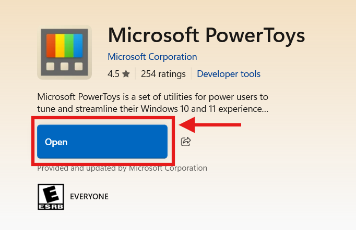356x230 pixels.
Task: Open the Microsoft Corporation publisher link
Action: pos(152,57)
